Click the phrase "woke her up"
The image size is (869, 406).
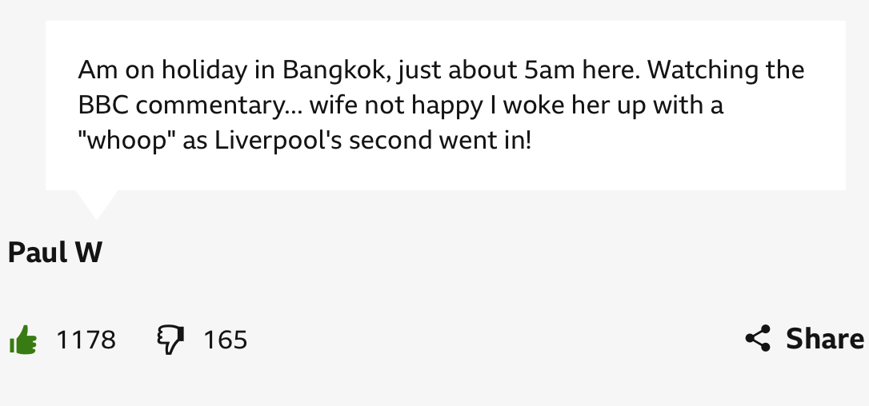(x=575, y=105)
